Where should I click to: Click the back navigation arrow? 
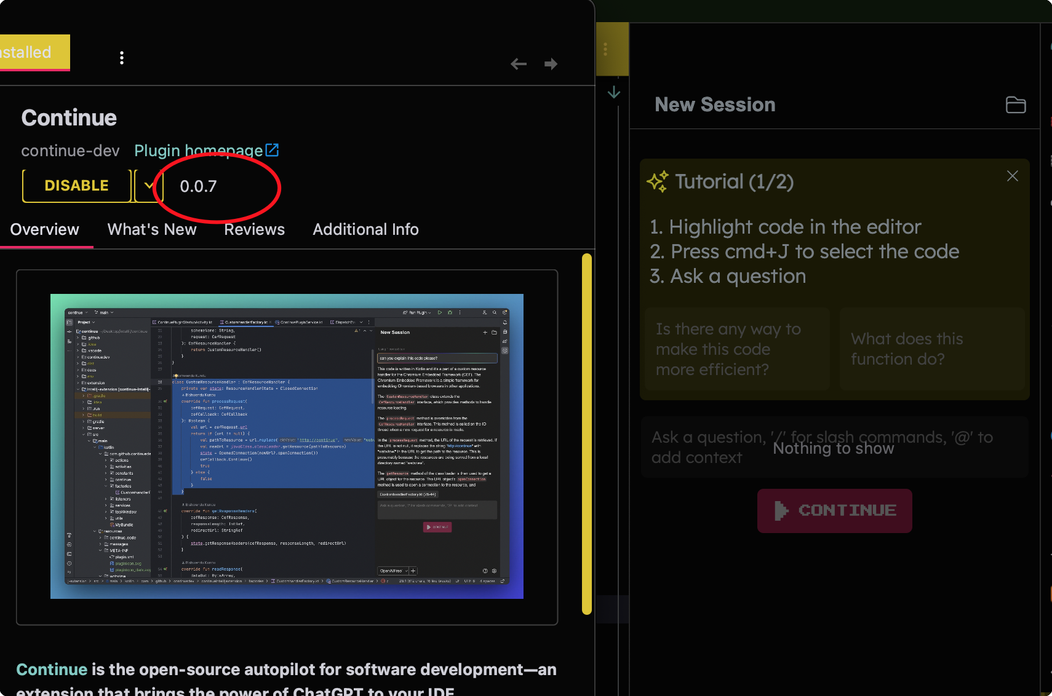(519, 63)
